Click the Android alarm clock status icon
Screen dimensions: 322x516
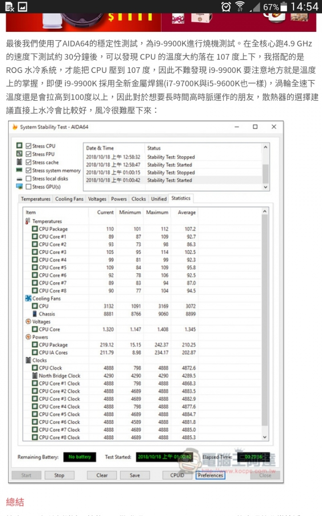click(226, 7)
